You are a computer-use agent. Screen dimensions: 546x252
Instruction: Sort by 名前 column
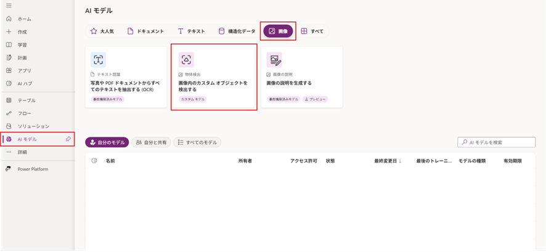[x=110, y=161]
